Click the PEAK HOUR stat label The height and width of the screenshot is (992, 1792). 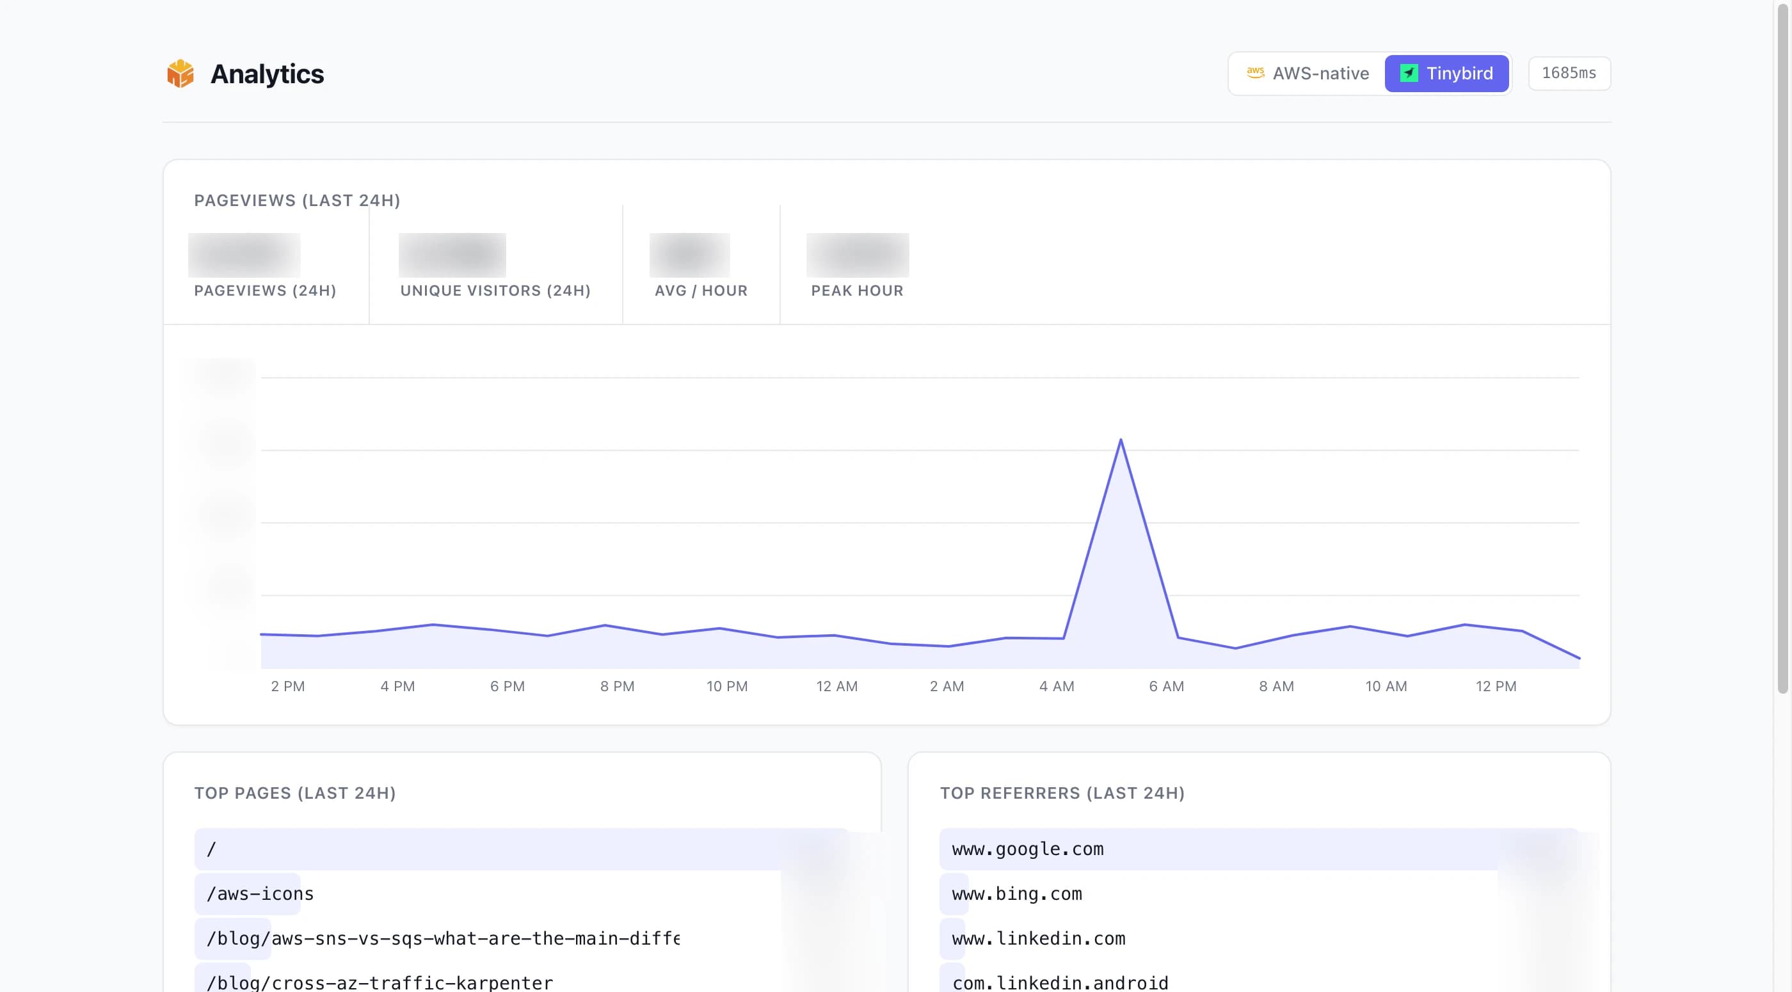[857, 291]
